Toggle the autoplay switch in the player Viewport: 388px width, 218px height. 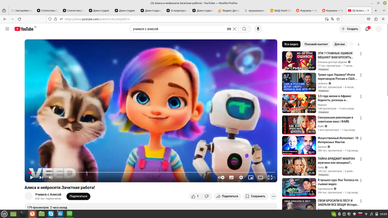click(221, 177)
